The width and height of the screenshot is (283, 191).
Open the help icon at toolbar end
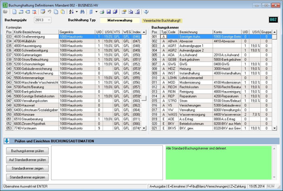click(146, 12)
